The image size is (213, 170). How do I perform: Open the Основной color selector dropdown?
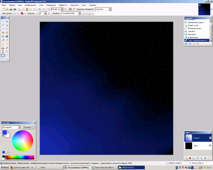19,127
